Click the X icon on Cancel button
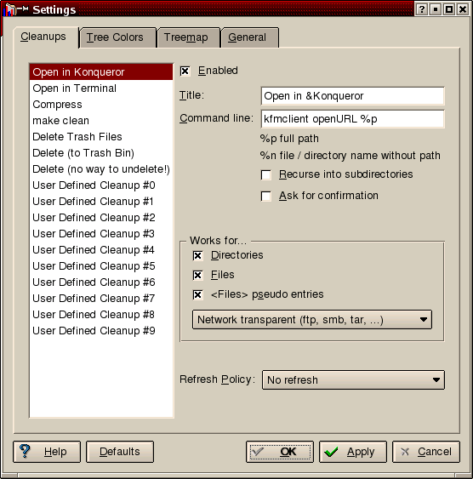 (x=405, y=452)
